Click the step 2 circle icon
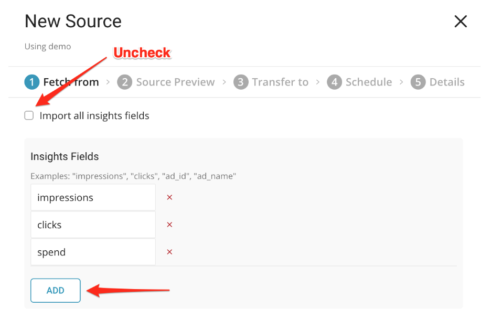The height and width of the screenshot is (319, 491). [x=124, y=82]
